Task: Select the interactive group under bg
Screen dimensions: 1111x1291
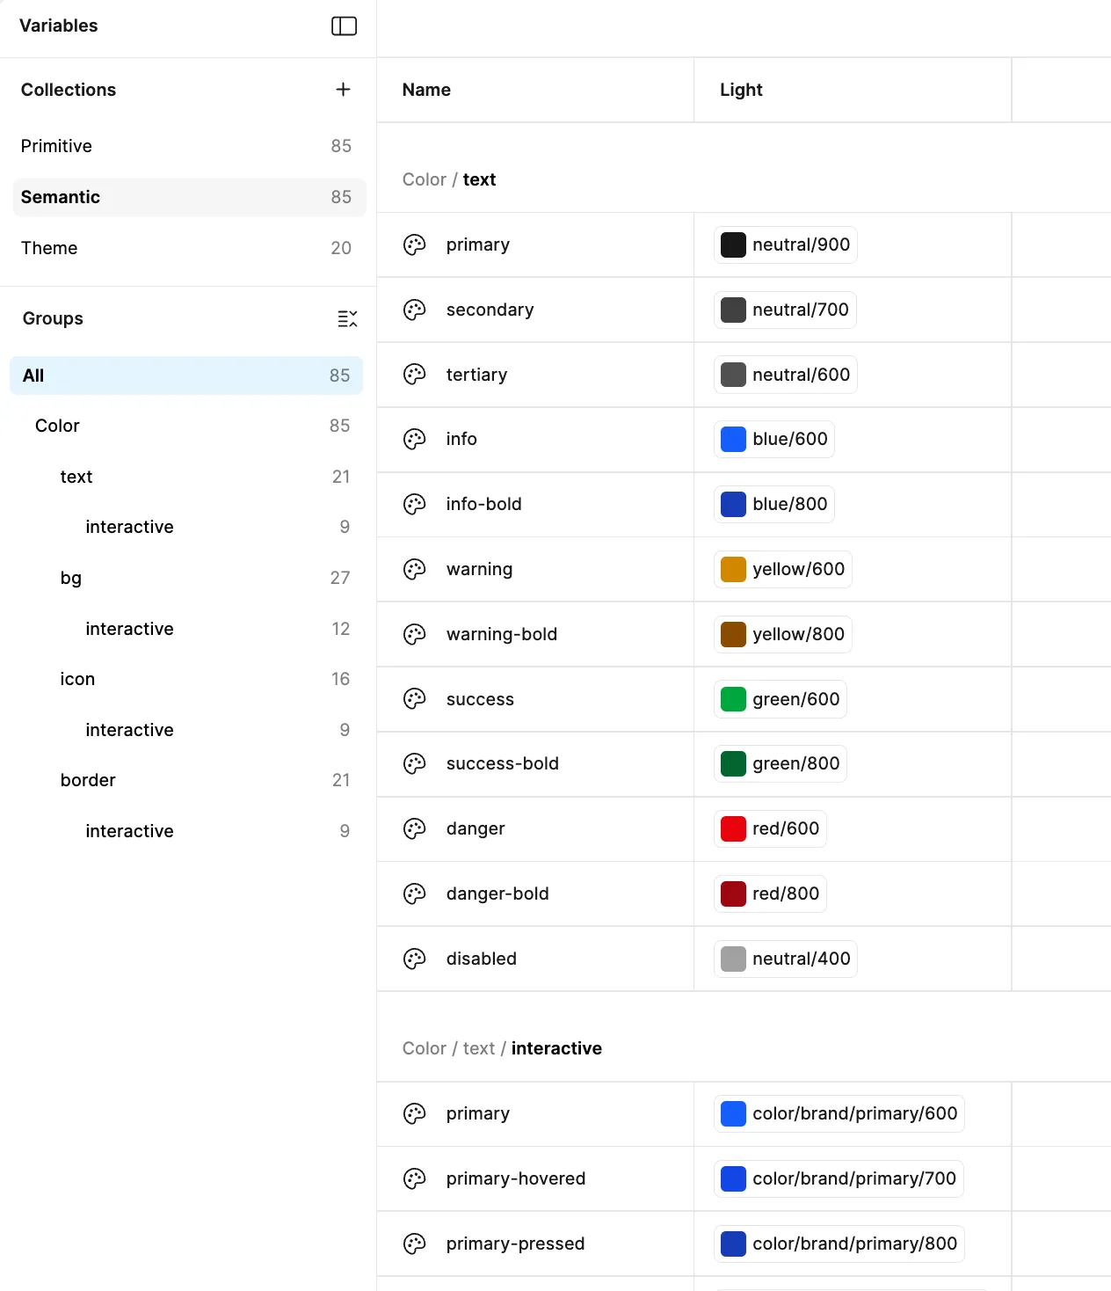Action: pos(129,629)
